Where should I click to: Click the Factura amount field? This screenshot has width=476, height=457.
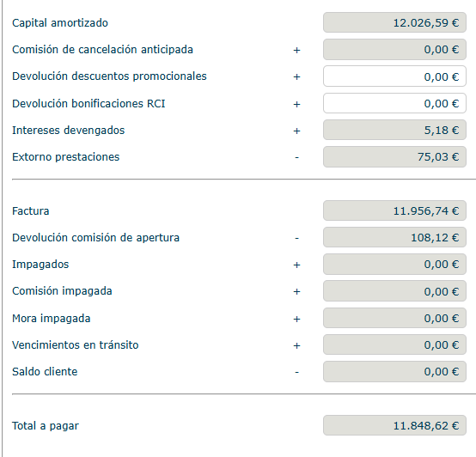(x=394, y=210)
